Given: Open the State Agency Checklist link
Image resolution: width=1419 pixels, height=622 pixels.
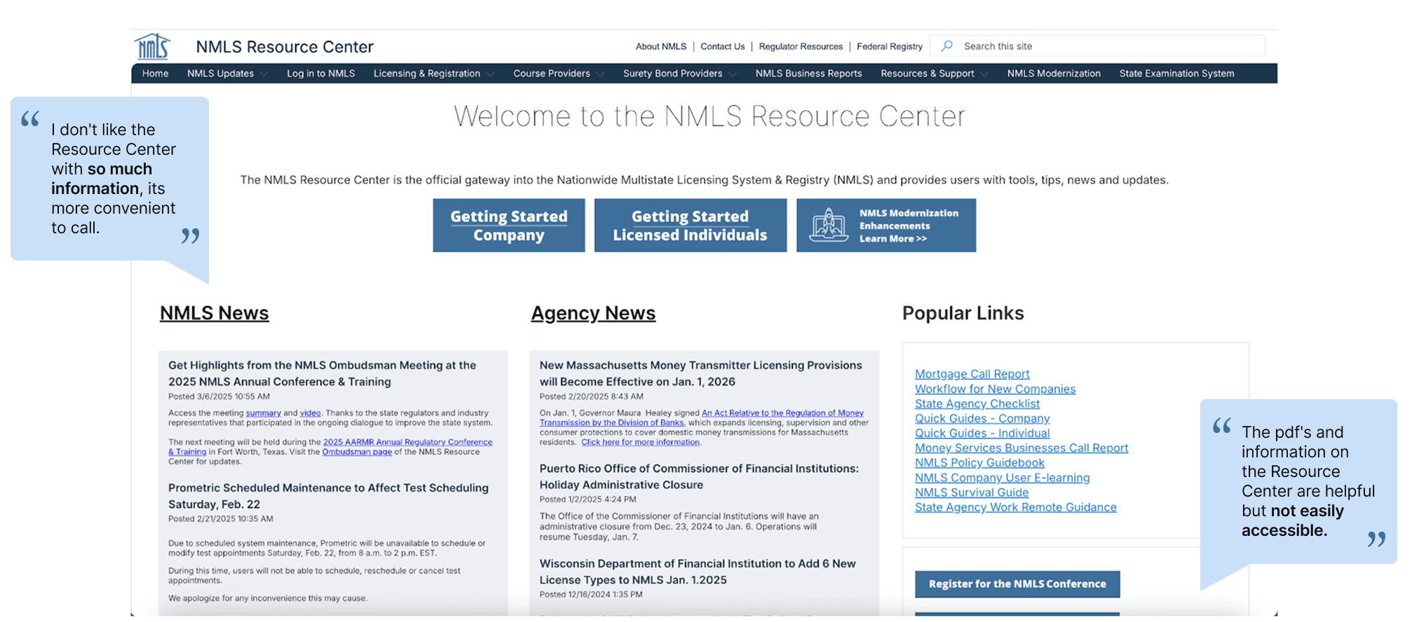Looking at the screenshot, I should (x=977, y=403).
